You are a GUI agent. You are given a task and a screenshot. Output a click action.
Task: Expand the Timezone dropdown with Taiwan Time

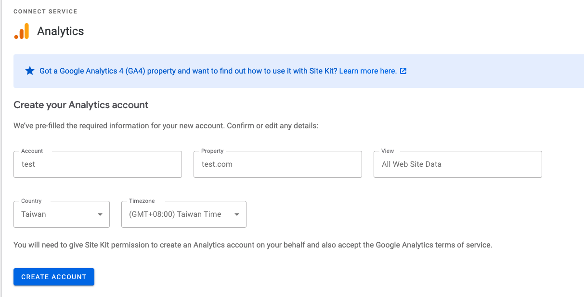[x=184, y=214]
